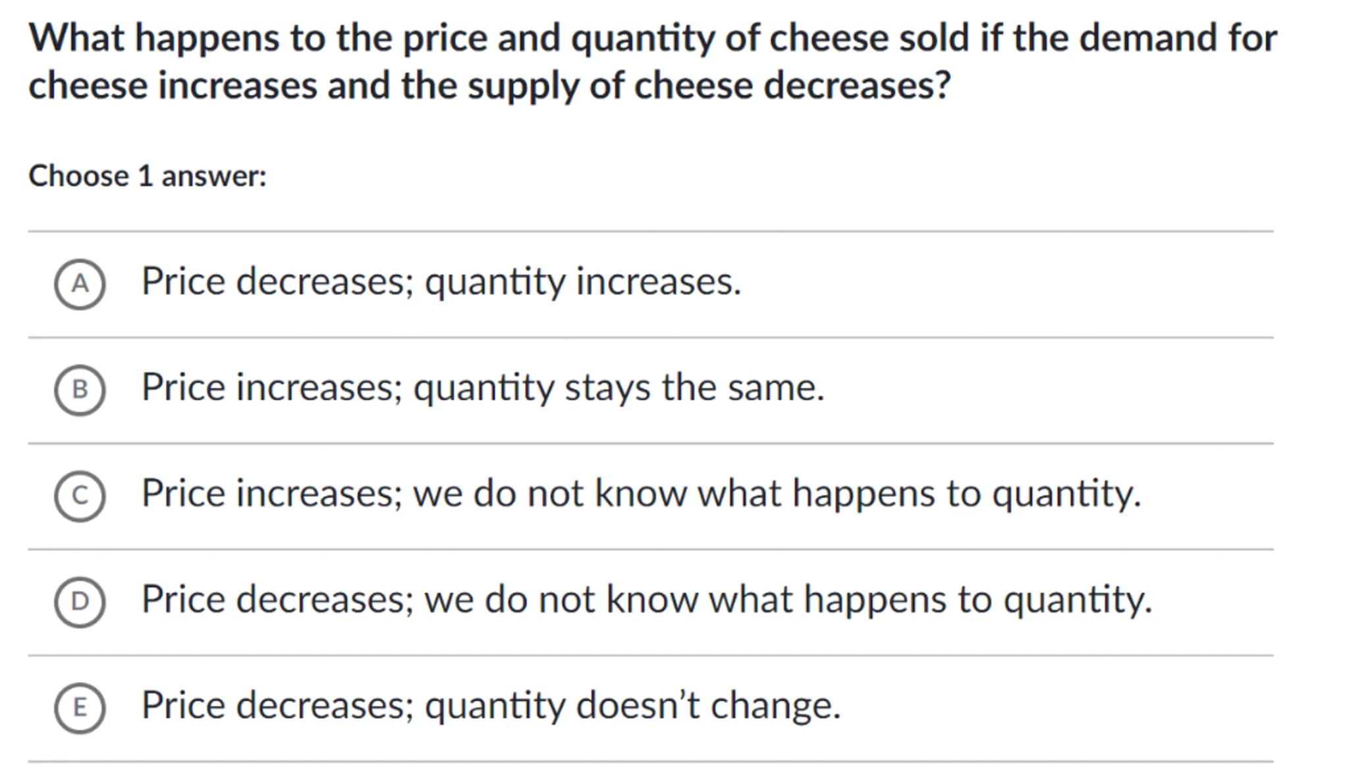The image size is (1349, 784).
Task: Click the 'Choose 1 answer:' label
Action: [x=148, y=177]
